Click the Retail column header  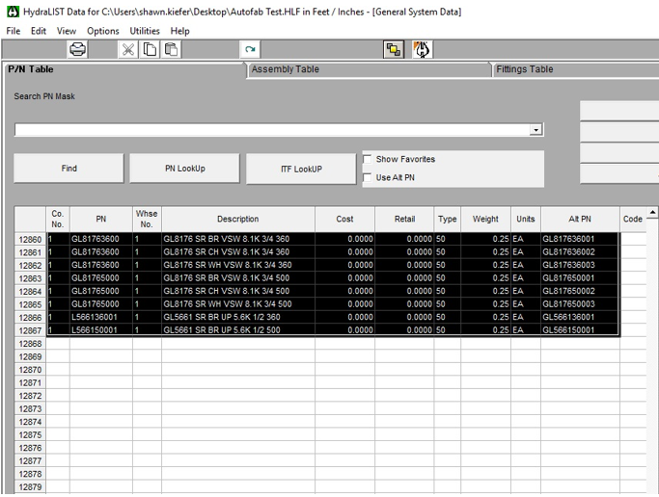point(404,219)
